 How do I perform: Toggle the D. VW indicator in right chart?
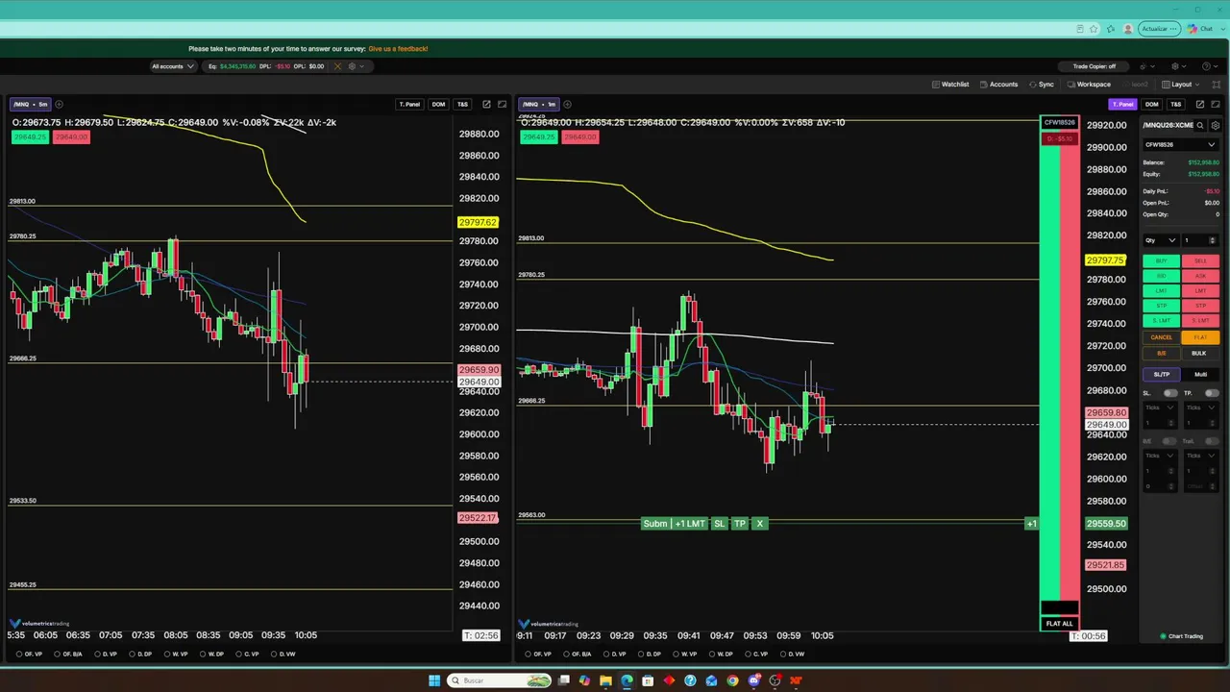[x=791, y=655]
